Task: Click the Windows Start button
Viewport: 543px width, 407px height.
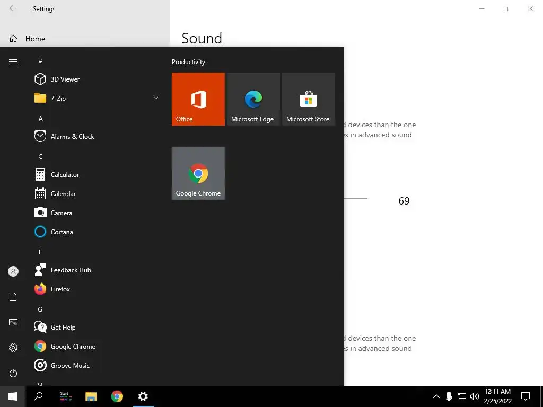Action: [x=13, y=396]
